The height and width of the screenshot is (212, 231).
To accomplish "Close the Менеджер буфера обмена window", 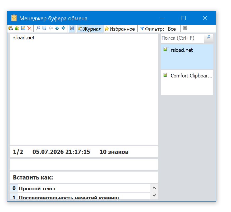I will pyautogui.click(x=205, y=18).
